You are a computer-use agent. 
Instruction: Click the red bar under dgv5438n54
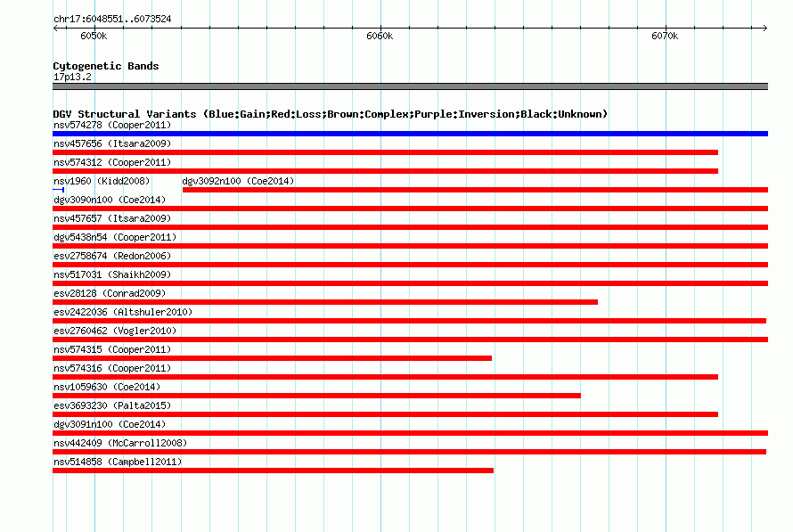(x=410, y=246)
